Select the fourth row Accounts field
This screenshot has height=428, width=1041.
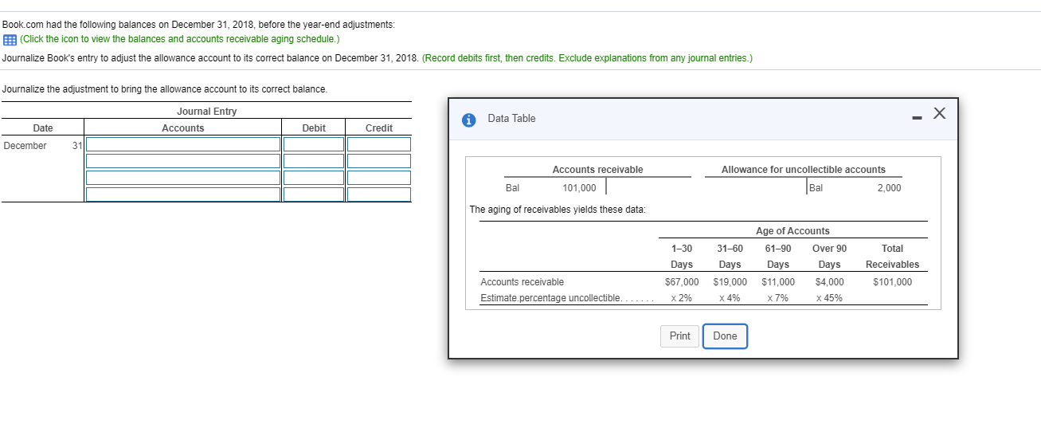(183, 194)
